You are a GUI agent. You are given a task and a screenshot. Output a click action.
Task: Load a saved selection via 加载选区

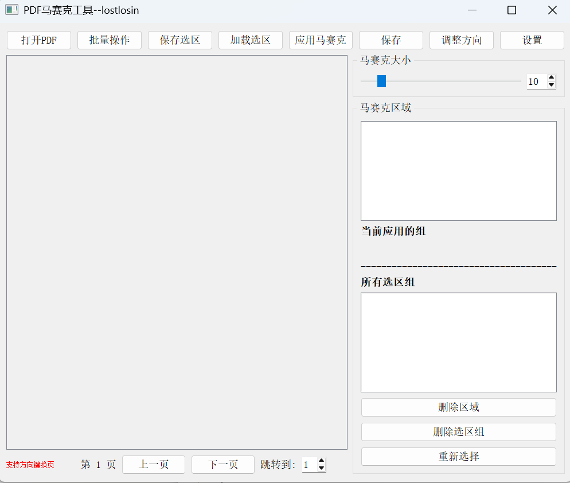(x=250, y=40)
